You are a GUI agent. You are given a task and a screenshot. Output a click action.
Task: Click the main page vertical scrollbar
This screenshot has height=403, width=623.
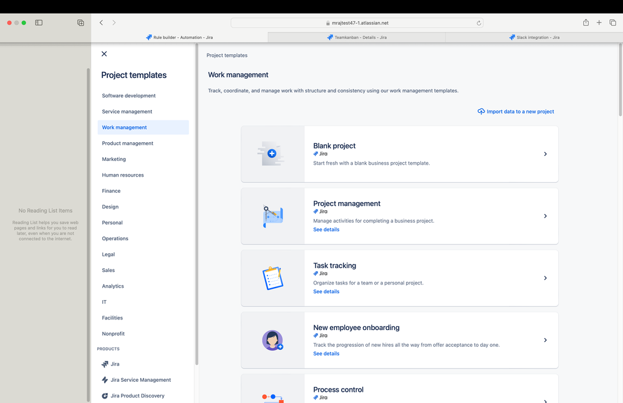pos(621,79)
